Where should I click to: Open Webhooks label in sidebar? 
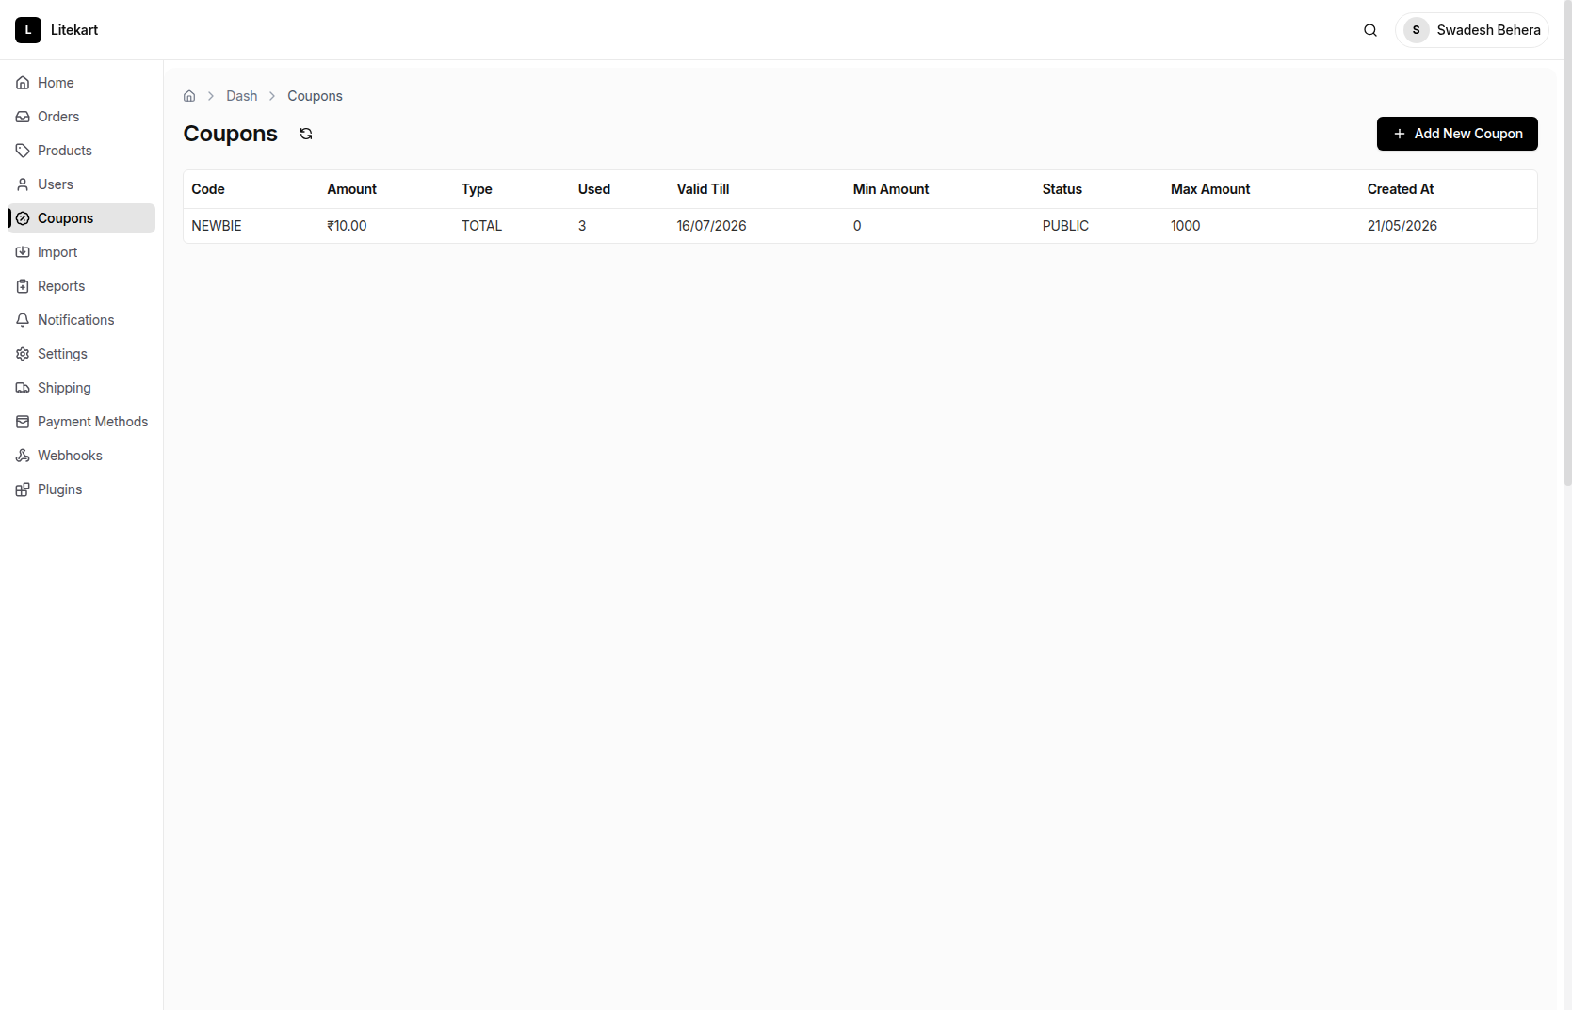[70, 456]
